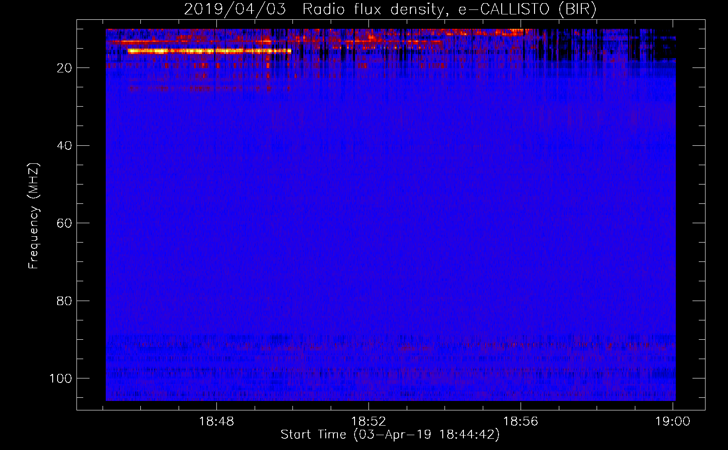728x450 pixels.
Task: Click the bright yellow emission band near 16 MHz
Action: (209, 51)
